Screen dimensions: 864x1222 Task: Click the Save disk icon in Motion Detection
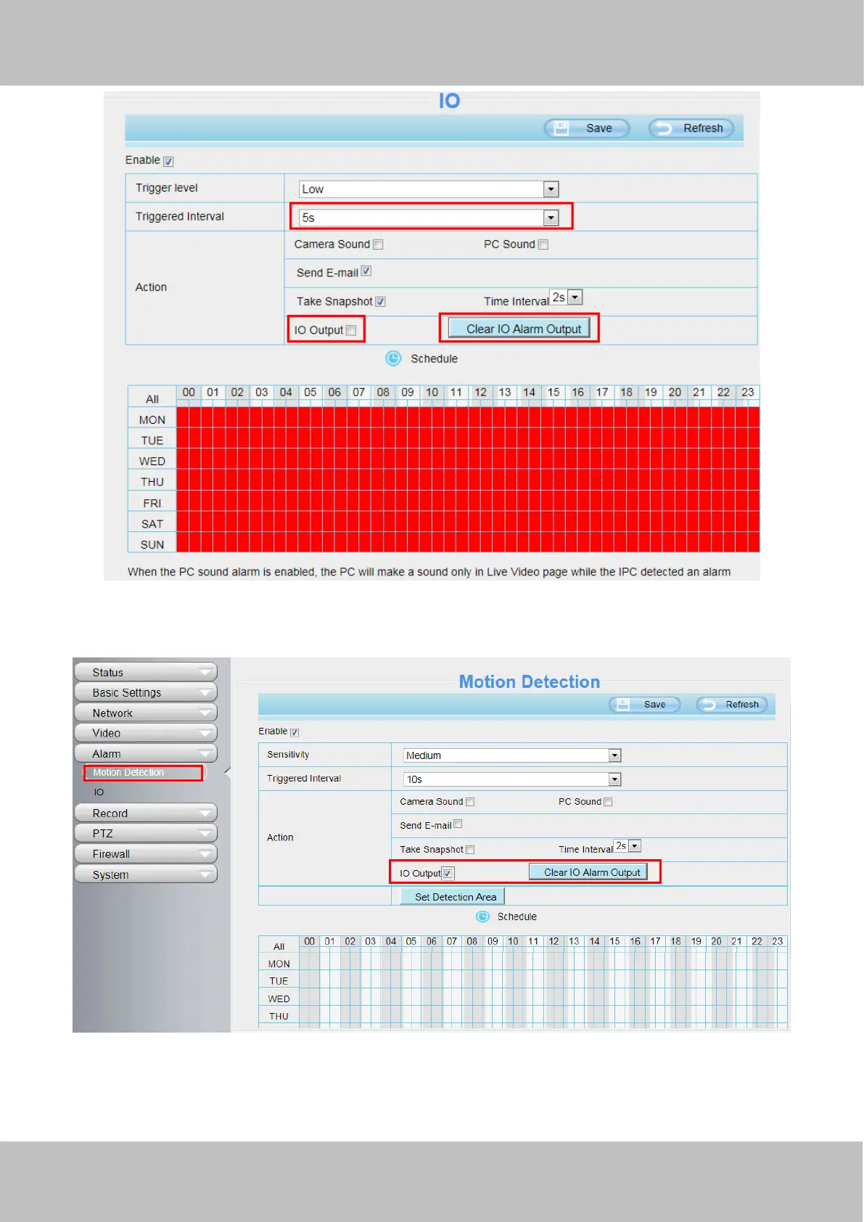click(623, 705)
